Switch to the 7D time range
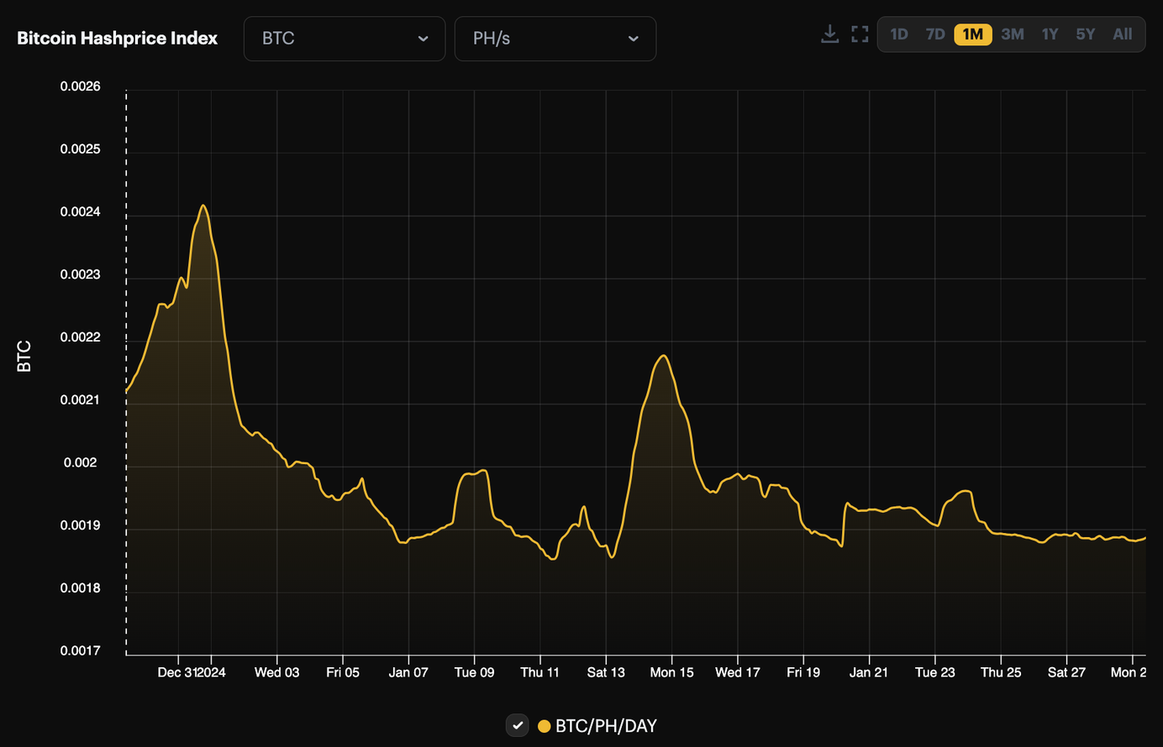 click(x=934, y=34)
